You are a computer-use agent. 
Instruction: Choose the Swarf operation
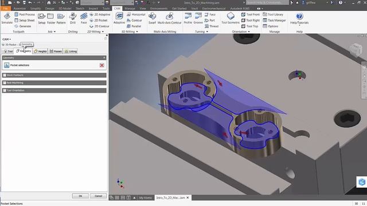152,18
